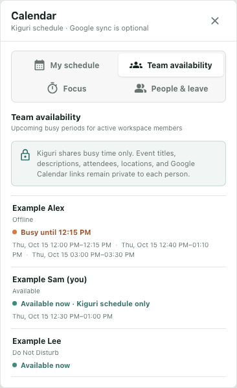The image size is (237, 388).
Task: Click 'Upcoming busy periods for active workspace members'
Action: 96,128
